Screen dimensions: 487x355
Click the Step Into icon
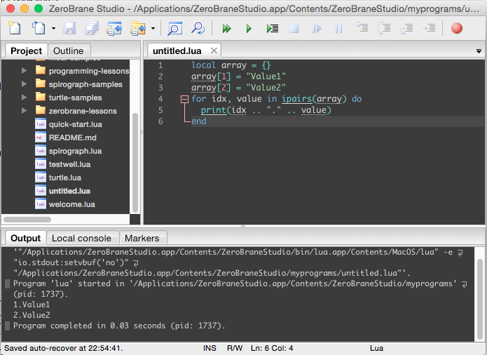[x=362, y=28]
